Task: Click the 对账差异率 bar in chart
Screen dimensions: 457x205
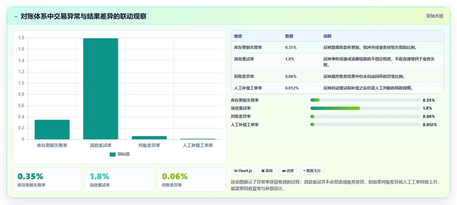Action: tap(149, 138)
